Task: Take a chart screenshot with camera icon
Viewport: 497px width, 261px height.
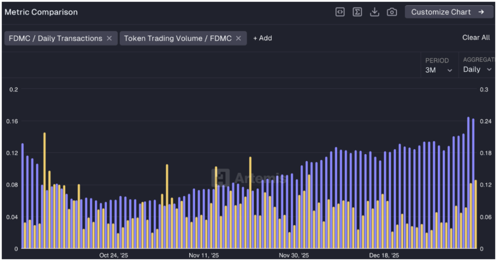Action: [x=392, y=12]
